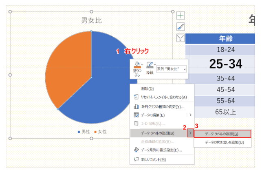The image size is (262, 170).
Task: Open the fill color dropdown arrow
Action: [142, 64]
